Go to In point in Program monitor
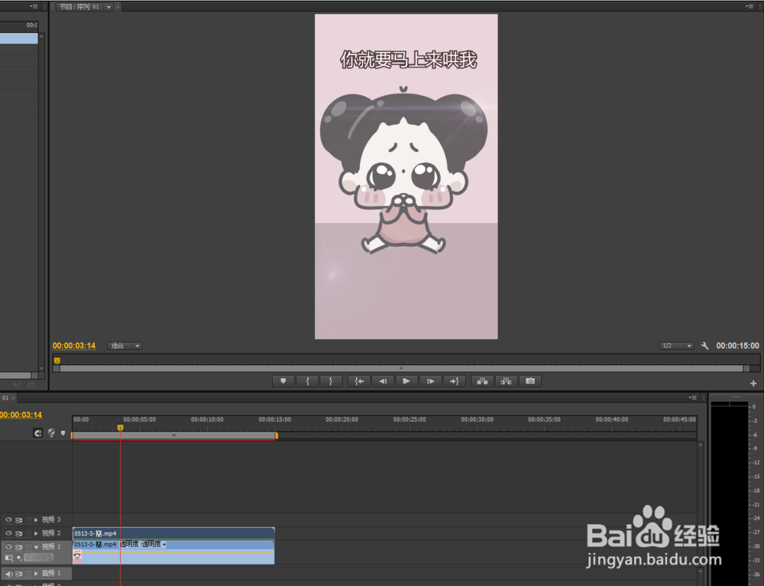Image resolution: width=764 pixels, height=586 pixels. click(x=359, y=381)
